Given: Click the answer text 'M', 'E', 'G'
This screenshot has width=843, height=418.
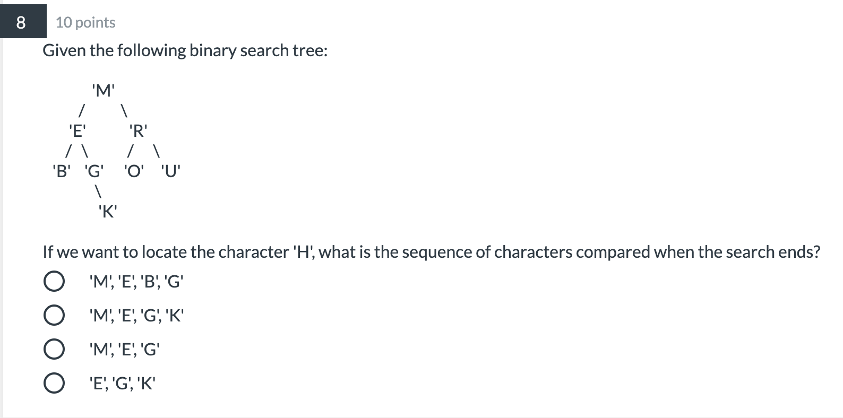Looking at the screenshot, I should click(124, 349).
